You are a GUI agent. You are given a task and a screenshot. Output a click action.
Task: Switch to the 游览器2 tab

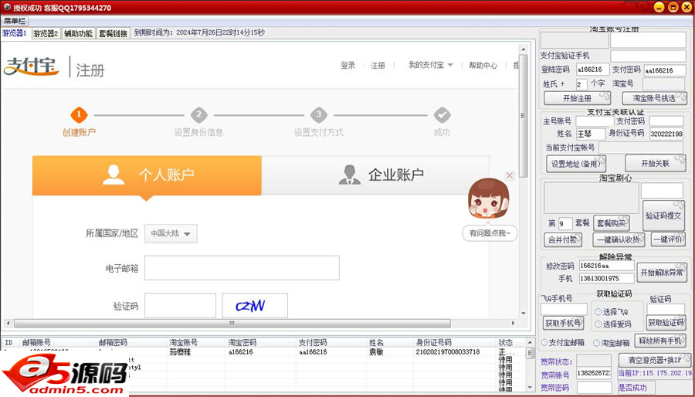(x=46, y=34)
